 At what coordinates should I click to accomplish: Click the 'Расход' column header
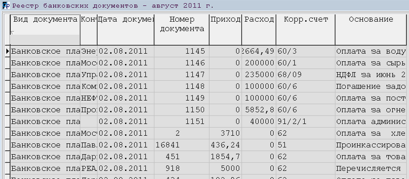pyautogui.click(x=259, y=30)
